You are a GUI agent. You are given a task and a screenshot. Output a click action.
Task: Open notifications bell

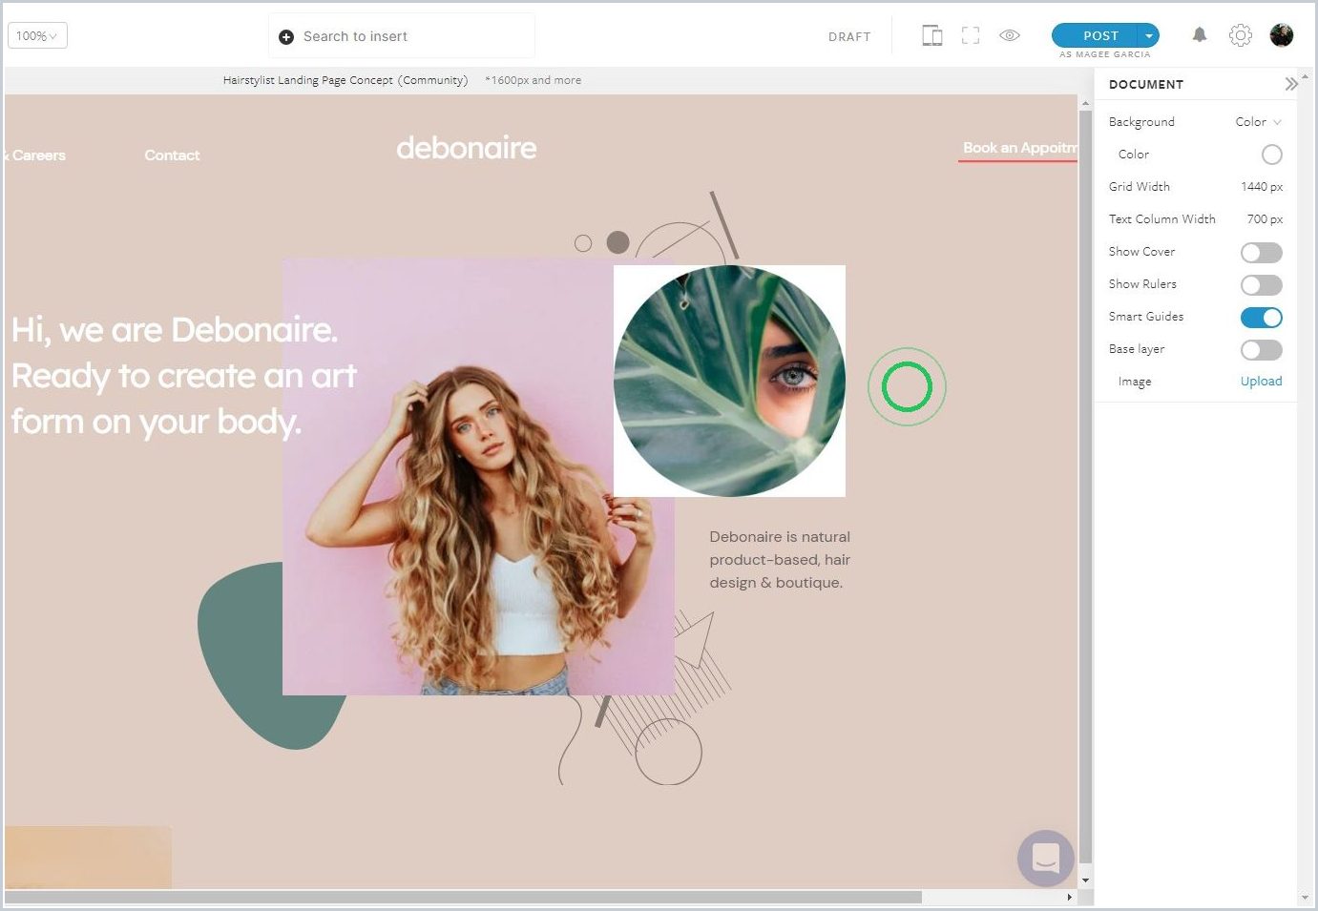click(x=1200, y=35)
